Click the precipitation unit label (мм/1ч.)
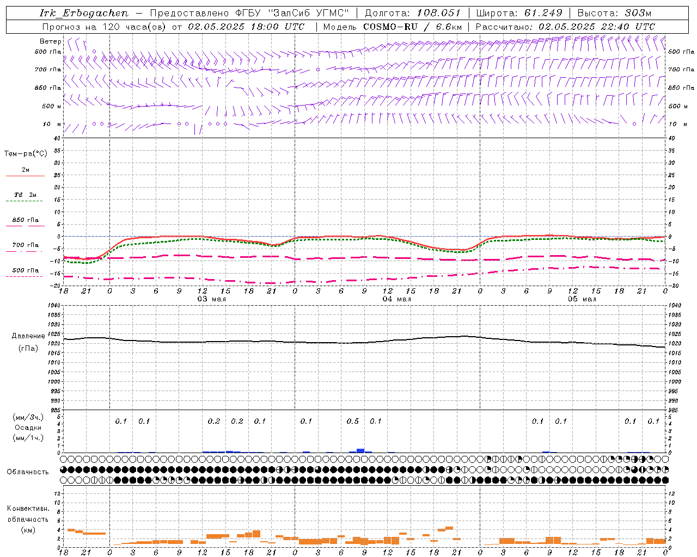Screen dimensions: 697x557 click(x=28, y=438)
